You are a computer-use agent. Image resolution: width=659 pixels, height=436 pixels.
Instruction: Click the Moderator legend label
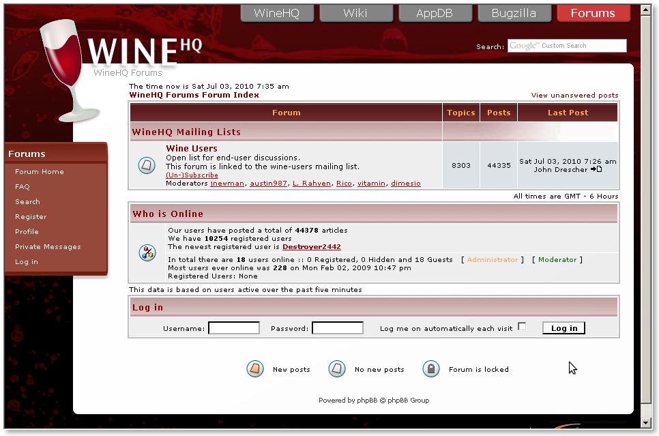557,260
